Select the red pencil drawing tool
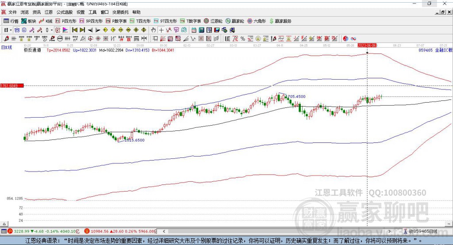The width and height of the screenshot is (453, 245). pyautogui.click(x=6, y=39)
